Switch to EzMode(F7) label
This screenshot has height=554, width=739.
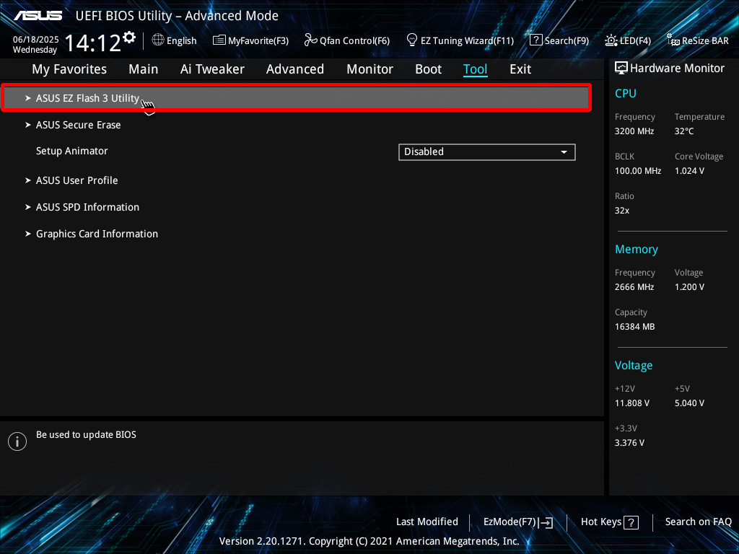[x=510, y=522]
